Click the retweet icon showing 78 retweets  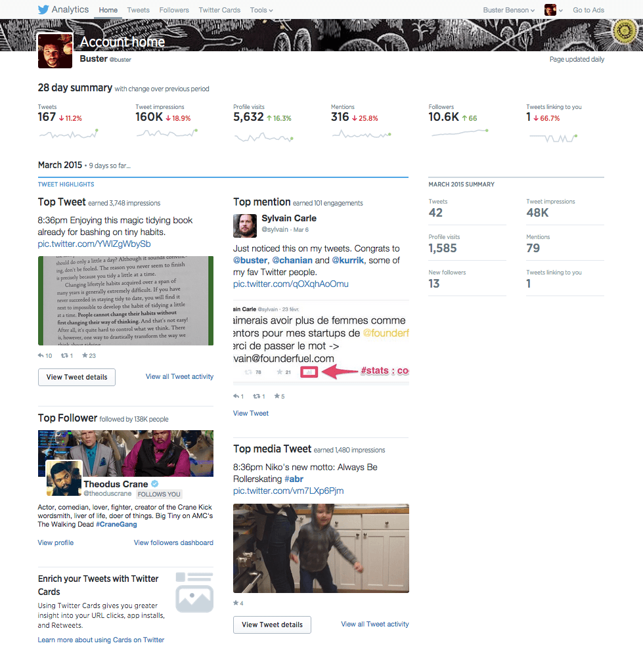pyautogui.click(x=248, y=372)
